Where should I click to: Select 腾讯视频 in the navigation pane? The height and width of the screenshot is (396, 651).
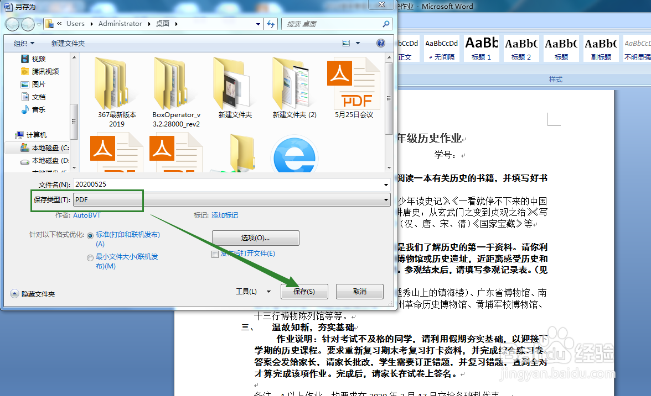[45, 72]
